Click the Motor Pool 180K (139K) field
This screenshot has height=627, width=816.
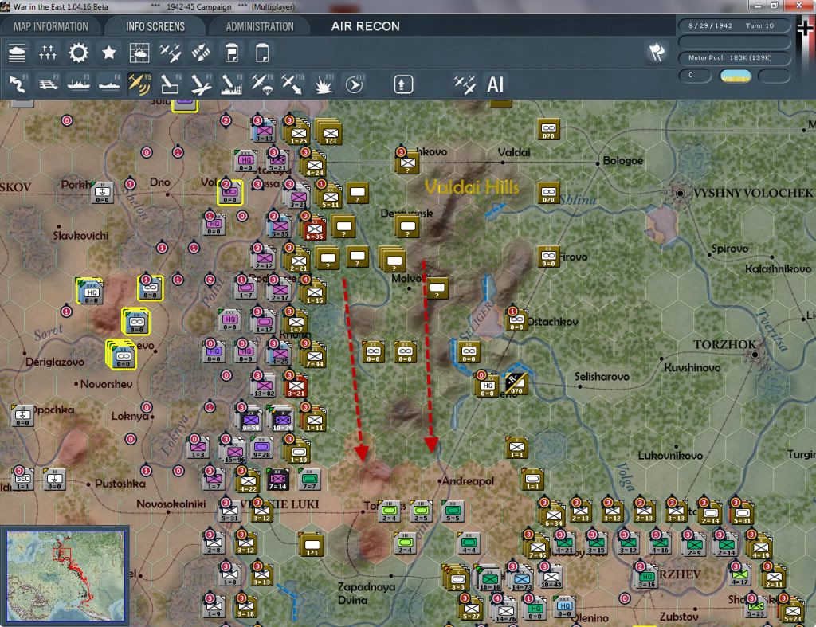click(x=734, y=57)
